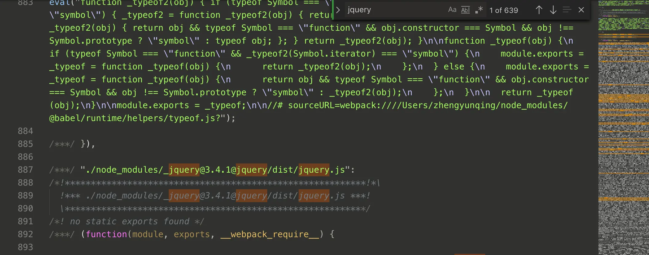The image size is (649, 255).
Task: Select line number 888 in the gutter
Action: (x=25, y=182)
